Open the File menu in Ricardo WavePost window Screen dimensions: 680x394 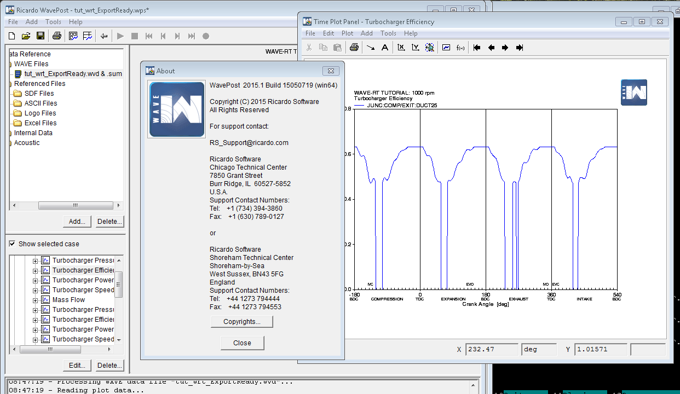[13, 22]
